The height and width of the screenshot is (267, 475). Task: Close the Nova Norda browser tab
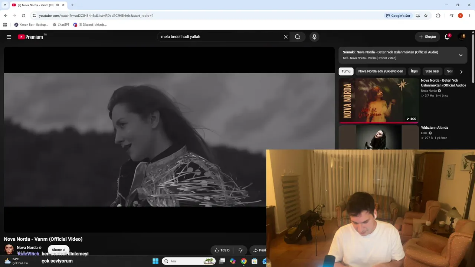click(63, 5)
